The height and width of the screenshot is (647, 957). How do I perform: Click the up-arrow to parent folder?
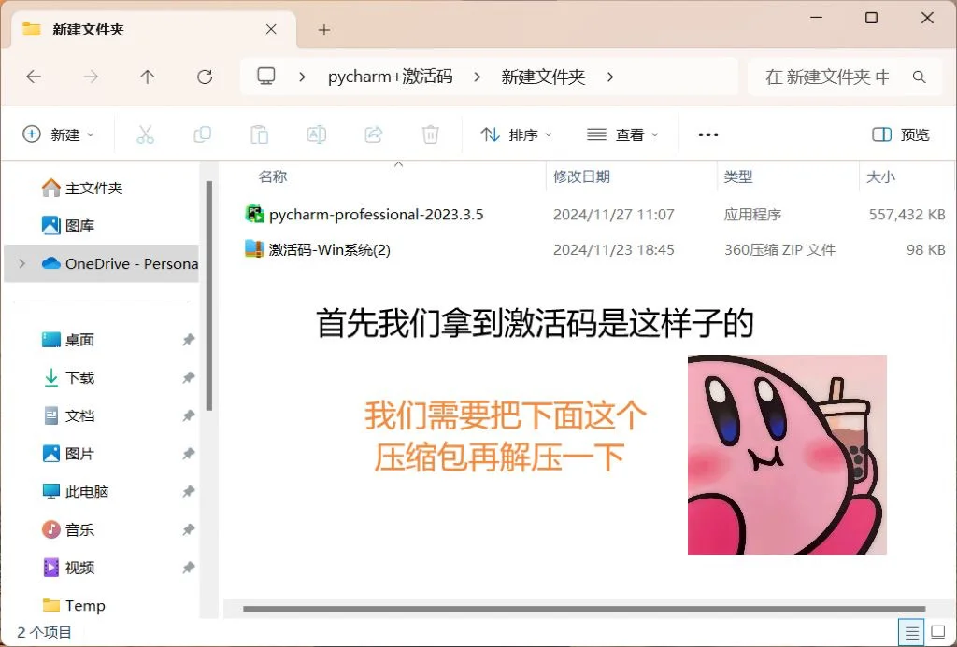147,77
